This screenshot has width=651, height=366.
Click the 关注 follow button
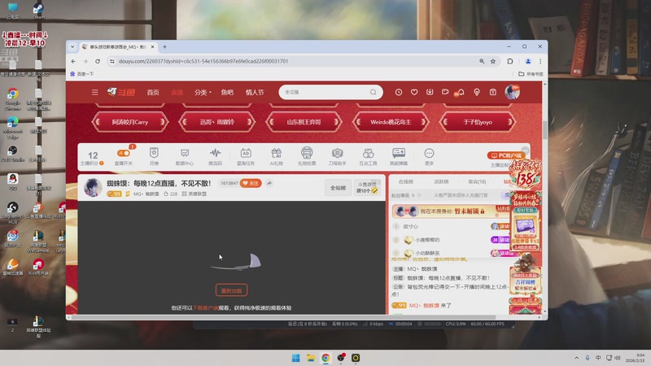tap(251, 183)
